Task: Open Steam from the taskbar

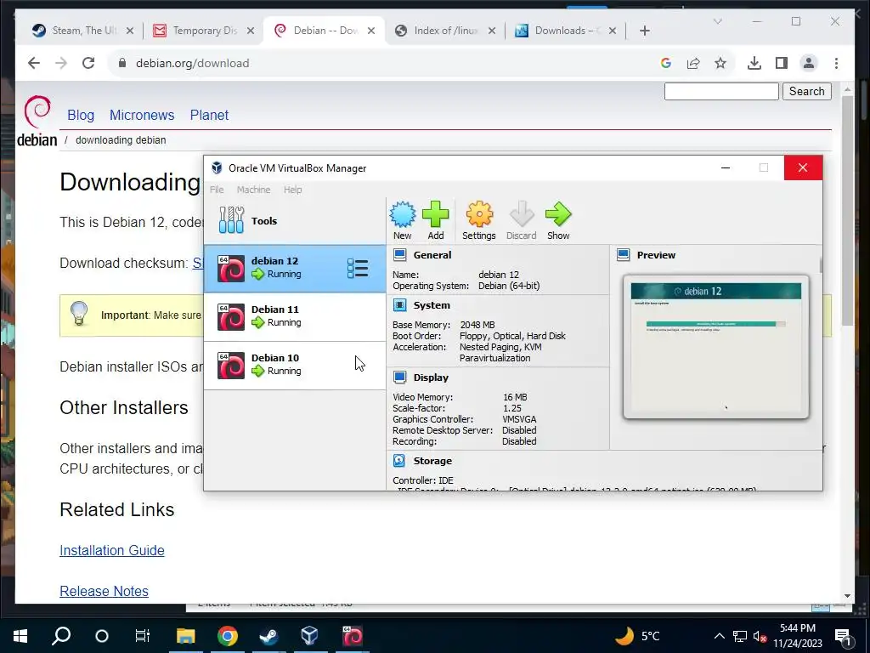Action: (268, 636)
